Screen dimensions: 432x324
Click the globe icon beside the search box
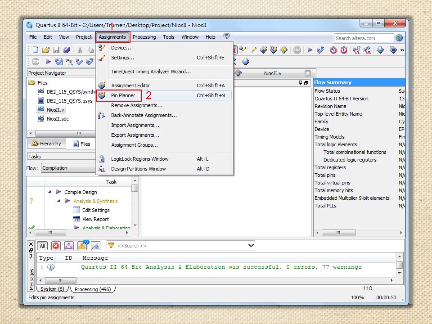[x=399, y=38]
